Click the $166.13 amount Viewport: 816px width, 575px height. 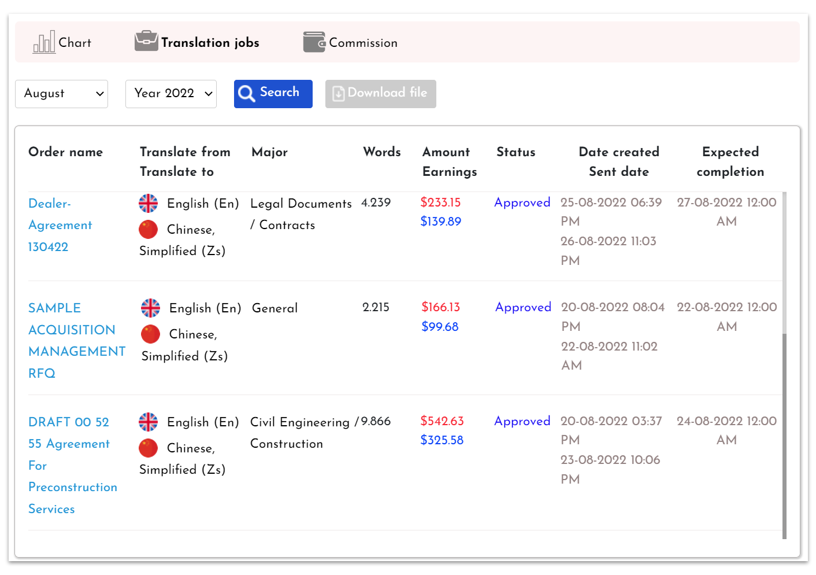[441, 307]
